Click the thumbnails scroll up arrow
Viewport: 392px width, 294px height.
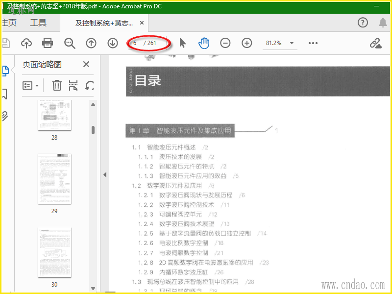93,104
